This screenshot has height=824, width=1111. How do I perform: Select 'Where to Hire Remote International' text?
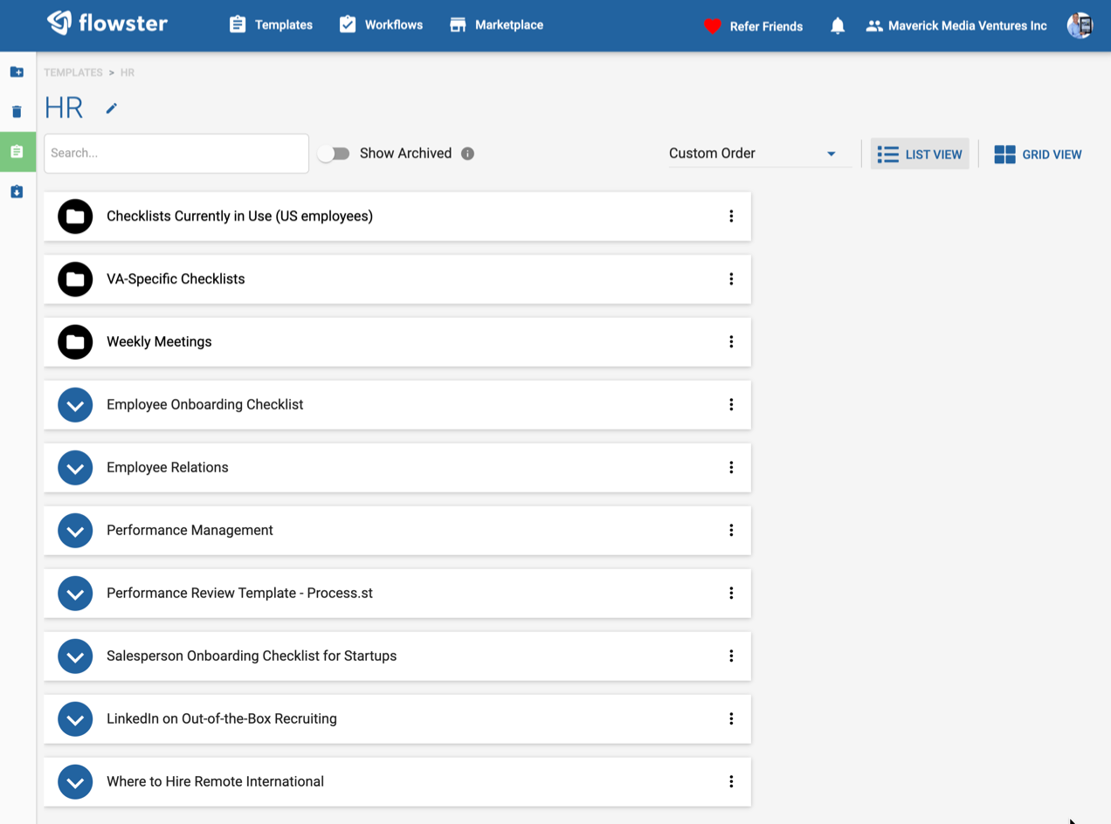[x=215, y=782]
